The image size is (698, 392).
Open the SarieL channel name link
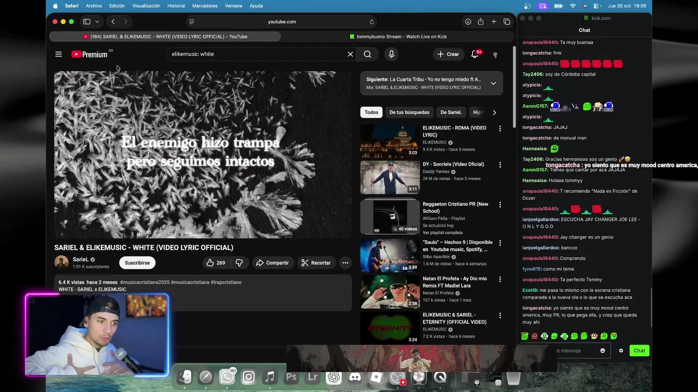point(81,260)
